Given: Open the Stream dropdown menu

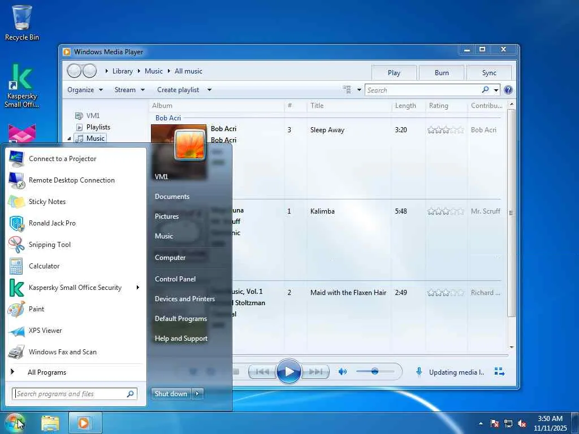Looking at the screenshot, I should coord(129,90).
